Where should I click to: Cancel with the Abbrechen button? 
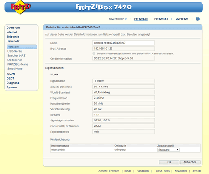(x=190, y=162)
